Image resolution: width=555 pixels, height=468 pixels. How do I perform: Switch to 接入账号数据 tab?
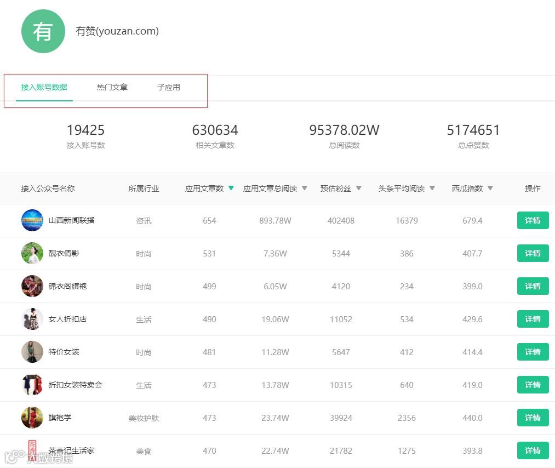pos(44,87)
